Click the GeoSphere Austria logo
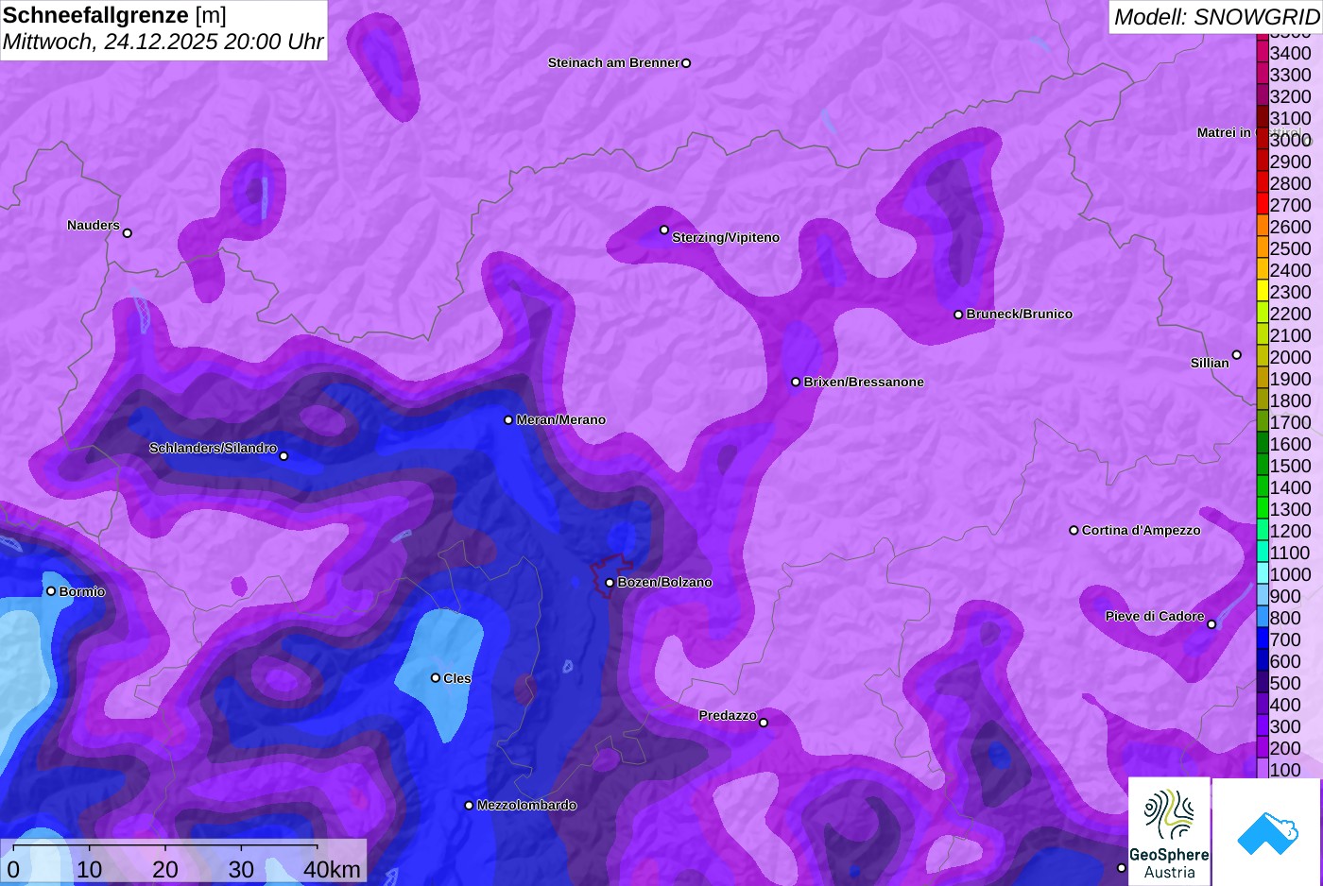This screenshot has width=1323, height=886. coord(1169,831)
